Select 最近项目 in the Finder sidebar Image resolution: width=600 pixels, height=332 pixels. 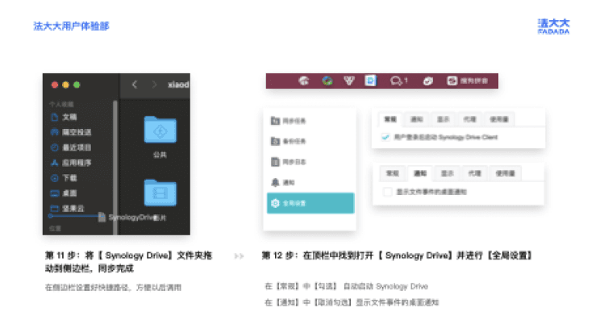(71, 147)
